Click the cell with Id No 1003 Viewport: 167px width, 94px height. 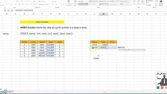point(33,50)
